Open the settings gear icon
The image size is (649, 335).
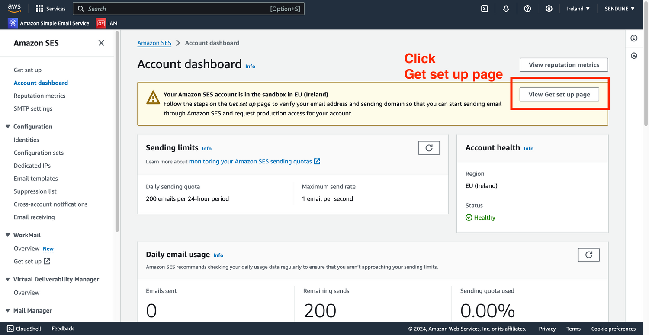pos(549,9)
